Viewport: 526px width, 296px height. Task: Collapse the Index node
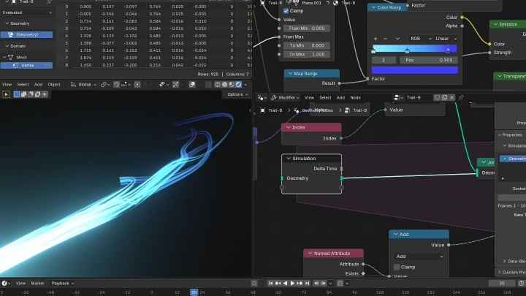point(288,127)
